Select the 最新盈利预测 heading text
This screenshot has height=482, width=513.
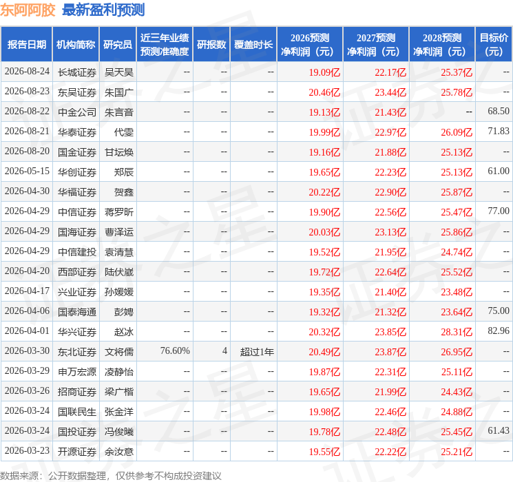click(103, 10)
